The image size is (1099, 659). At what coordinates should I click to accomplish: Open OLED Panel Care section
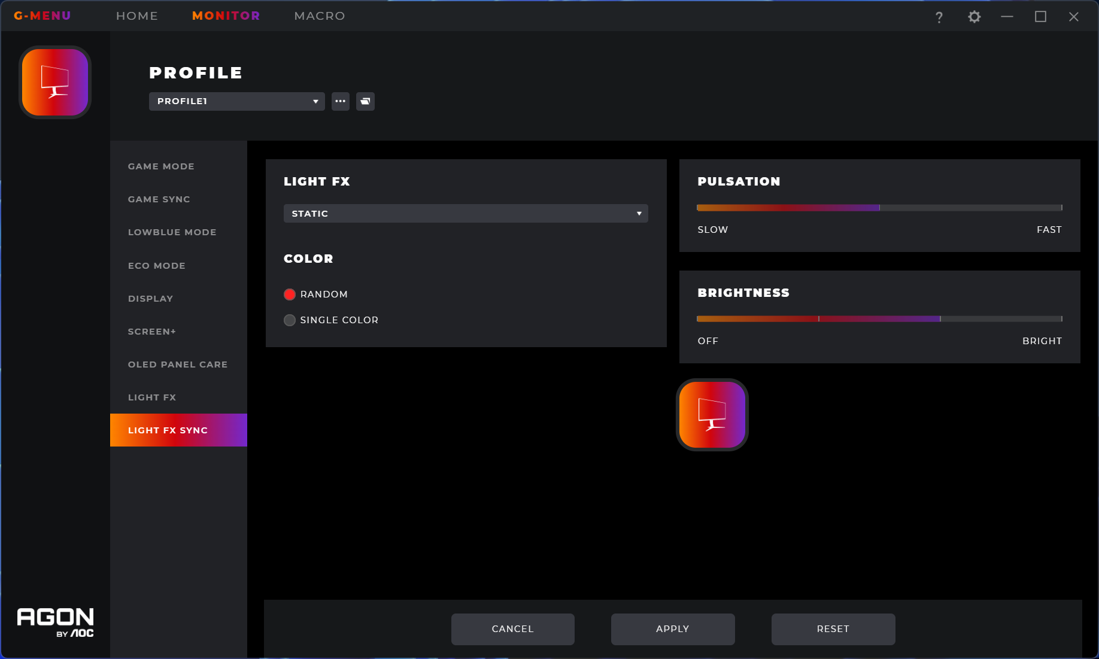[x=178, y=365]
